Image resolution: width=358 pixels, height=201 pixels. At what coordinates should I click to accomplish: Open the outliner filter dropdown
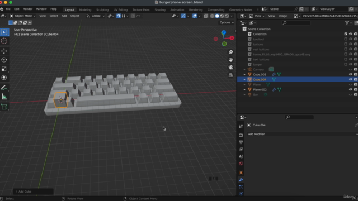(348, 23)
